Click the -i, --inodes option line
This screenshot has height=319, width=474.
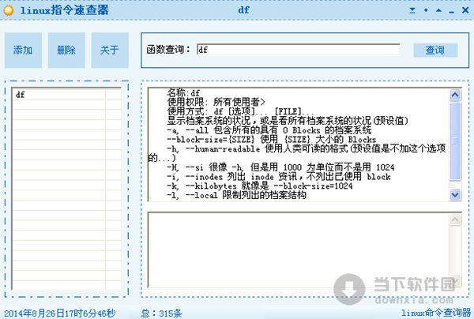[x=279, y=177]
